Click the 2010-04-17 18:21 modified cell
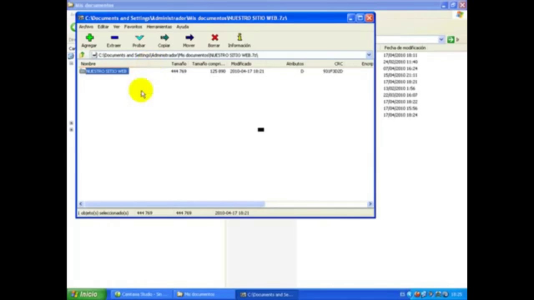The image size is (534, 300). 247,71
